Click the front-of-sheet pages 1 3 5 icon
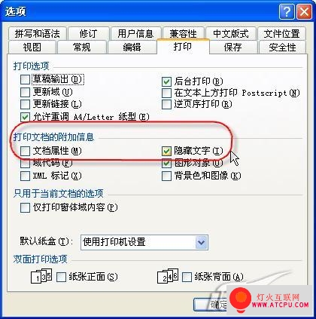The image size is (316, 319). coord(41,276)
